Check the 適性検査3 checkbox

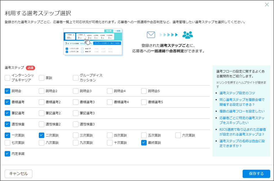[x=76, y=124]
